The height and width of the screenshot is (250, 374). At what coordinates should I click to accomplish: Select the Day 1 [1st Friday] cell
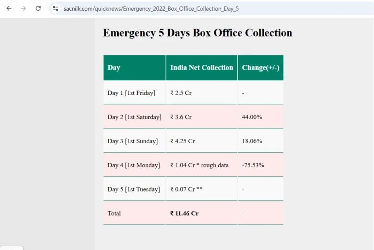[x=134, y=93]
